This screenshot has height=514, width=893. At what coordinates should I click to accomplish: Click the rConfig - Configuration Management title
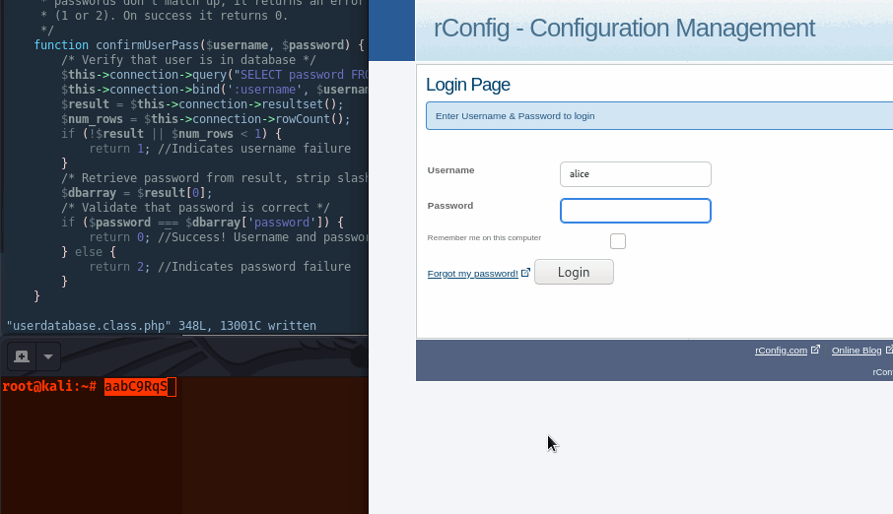(x=624, y=29)
